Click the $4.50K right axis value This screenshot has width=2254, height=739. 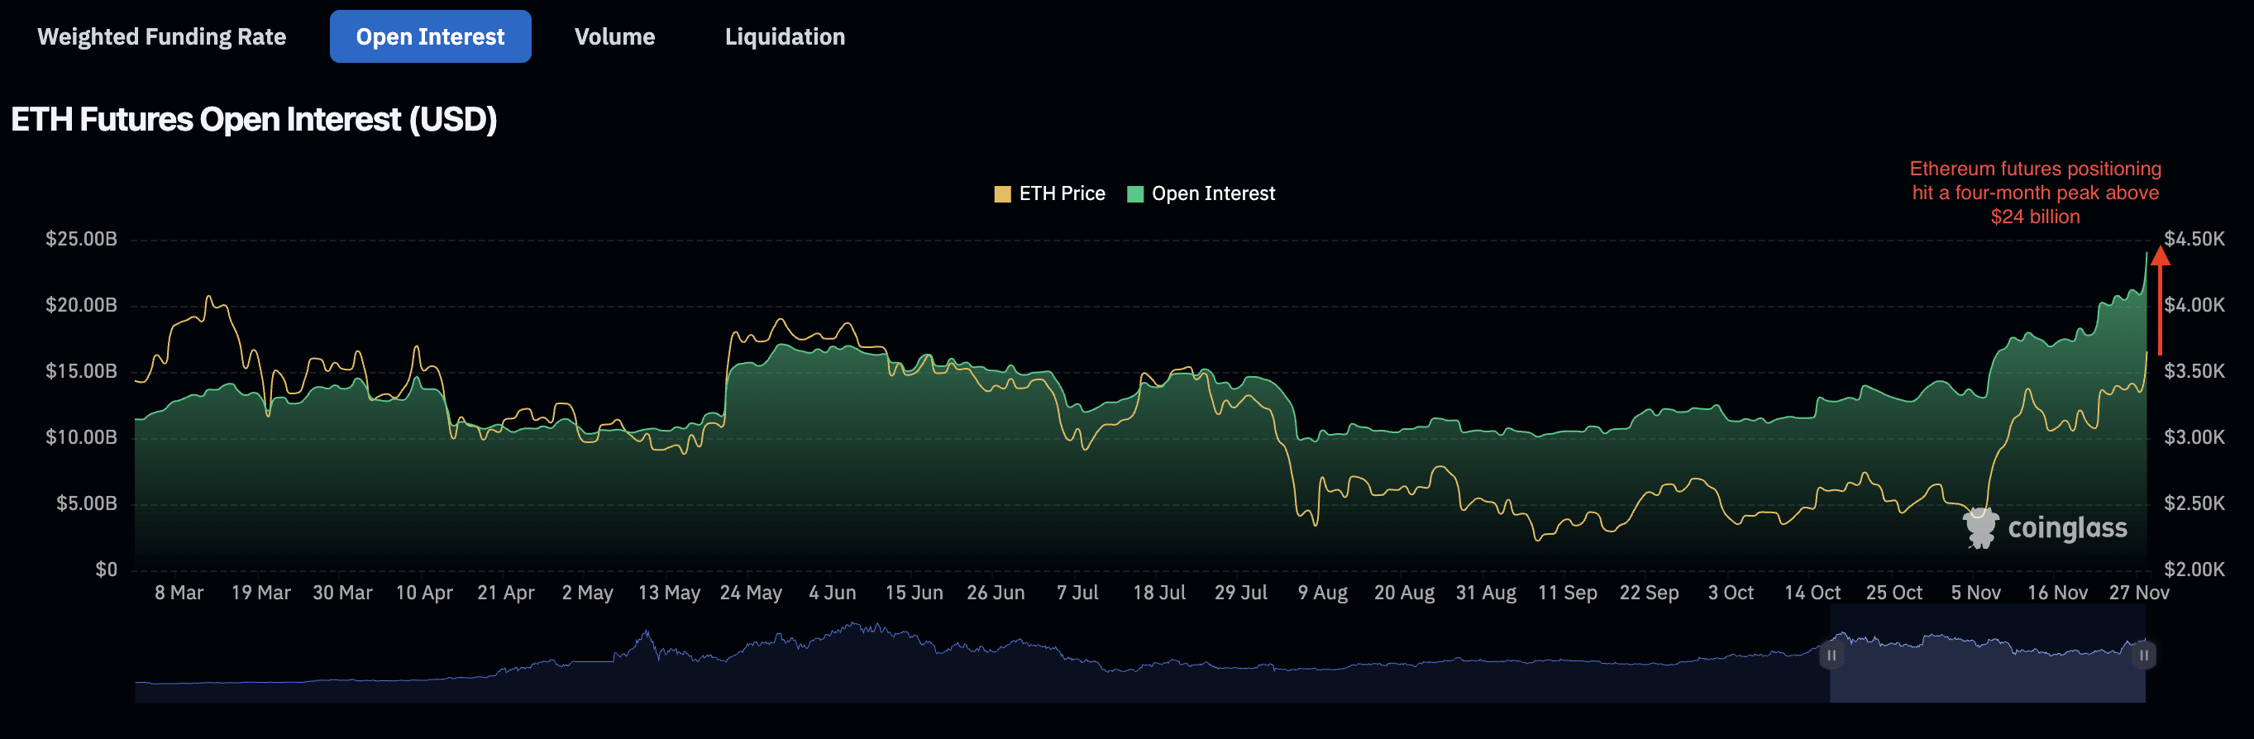pyautogui.click(x=2194, y=239)
